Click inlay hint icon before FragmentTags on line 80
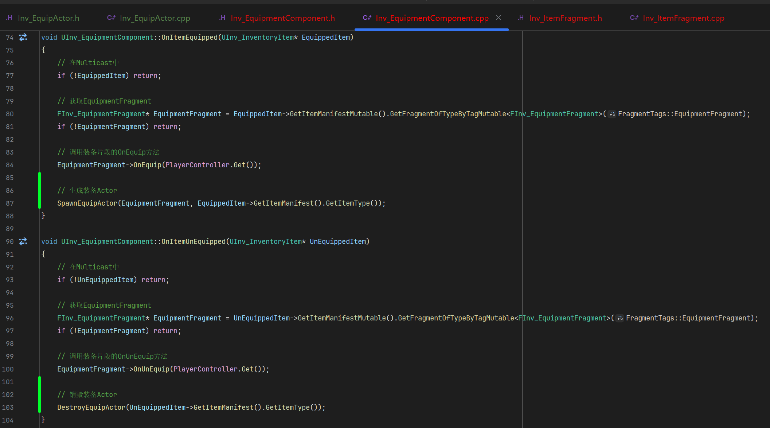Image resolution: width=770 pixels, height=428 pixels. pos(612,114)
